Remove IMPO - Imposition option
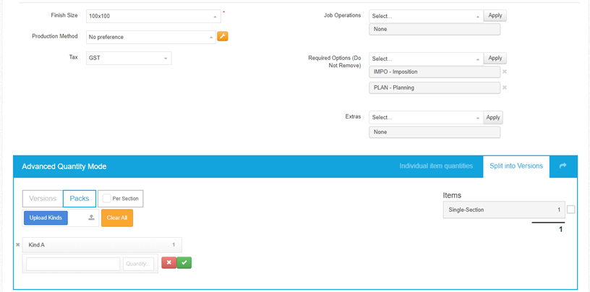 (x=505, y=72)
